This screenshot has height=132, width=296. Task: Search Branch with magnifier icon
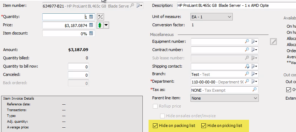coord(247,74)
